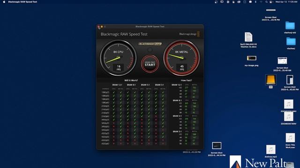Open Spotlight search in menu bar

[x=266, y=2]
